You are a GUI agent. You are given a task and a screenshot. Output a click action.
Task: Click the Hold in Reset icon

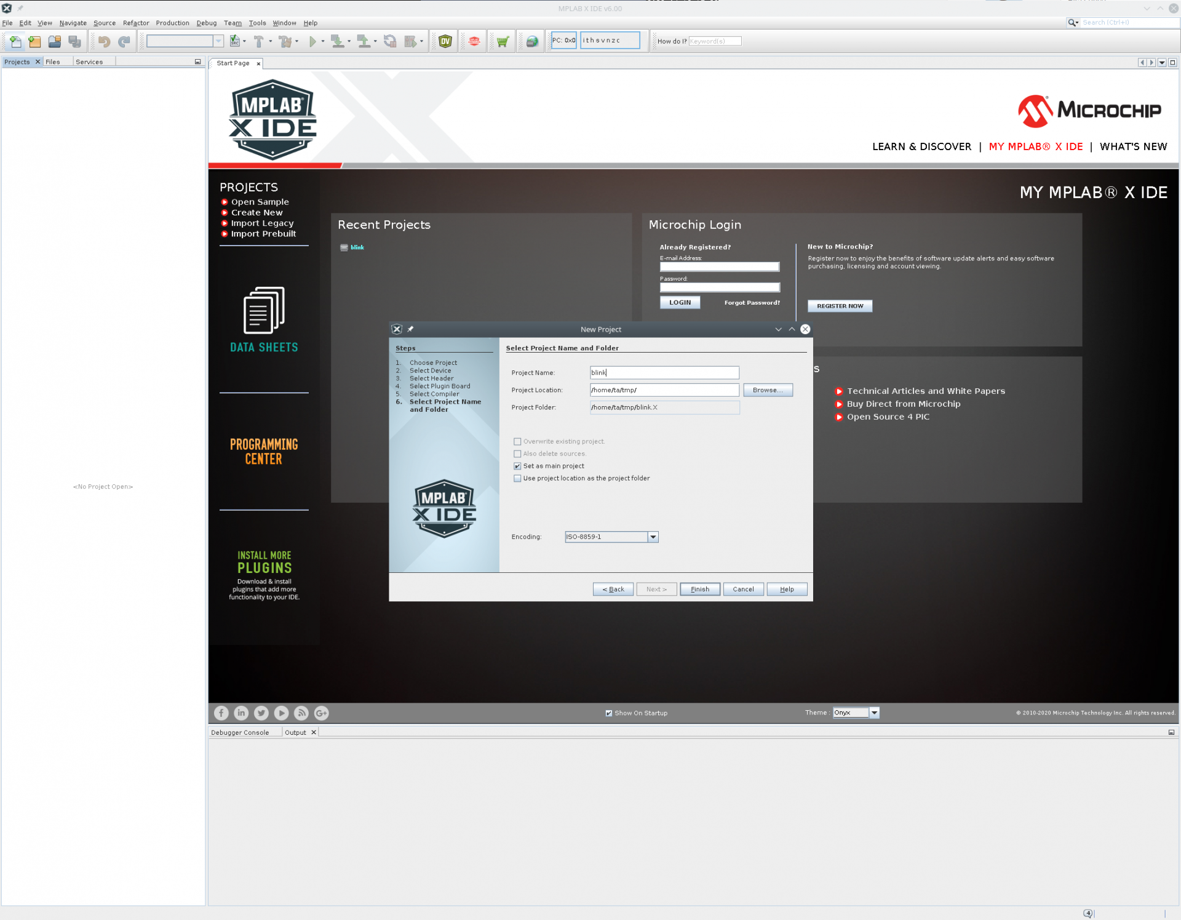tap(390, 41)
